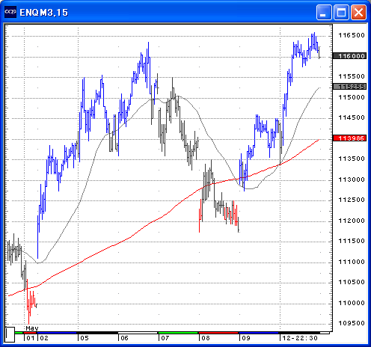
Task: Click the small box at bottom-left corner
Action: pyautogui.click(x=10, y=334)
